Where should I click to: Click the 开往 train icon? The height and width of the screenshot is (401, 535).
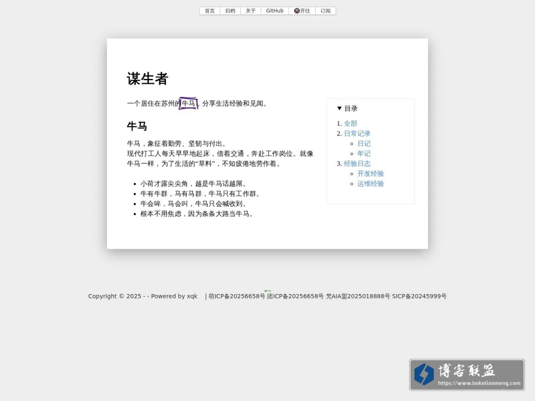(297, 11)
